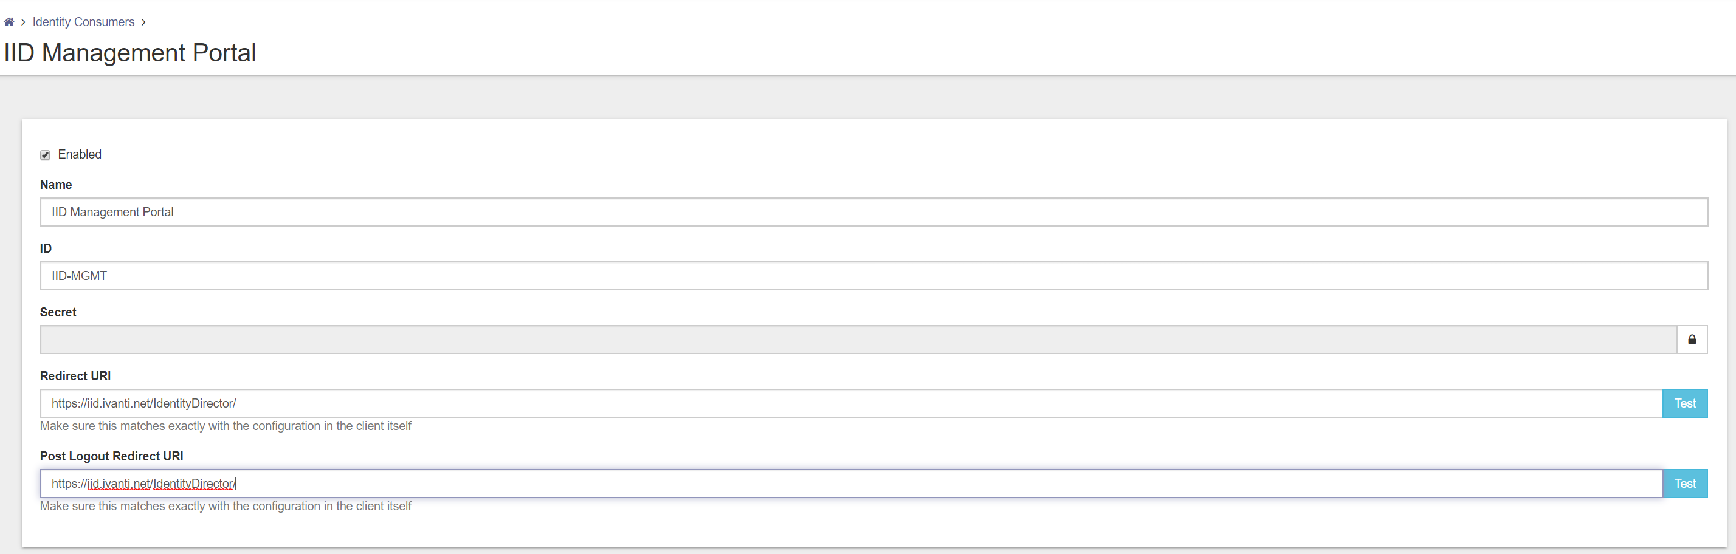Test the Post Logout Redirect URI
Image resolution: width=1736 pixels, height=554 pixels.
(1685, 484)
